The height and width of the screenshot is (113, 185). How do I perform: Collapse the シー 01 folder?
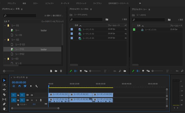(x=5, y=26)
